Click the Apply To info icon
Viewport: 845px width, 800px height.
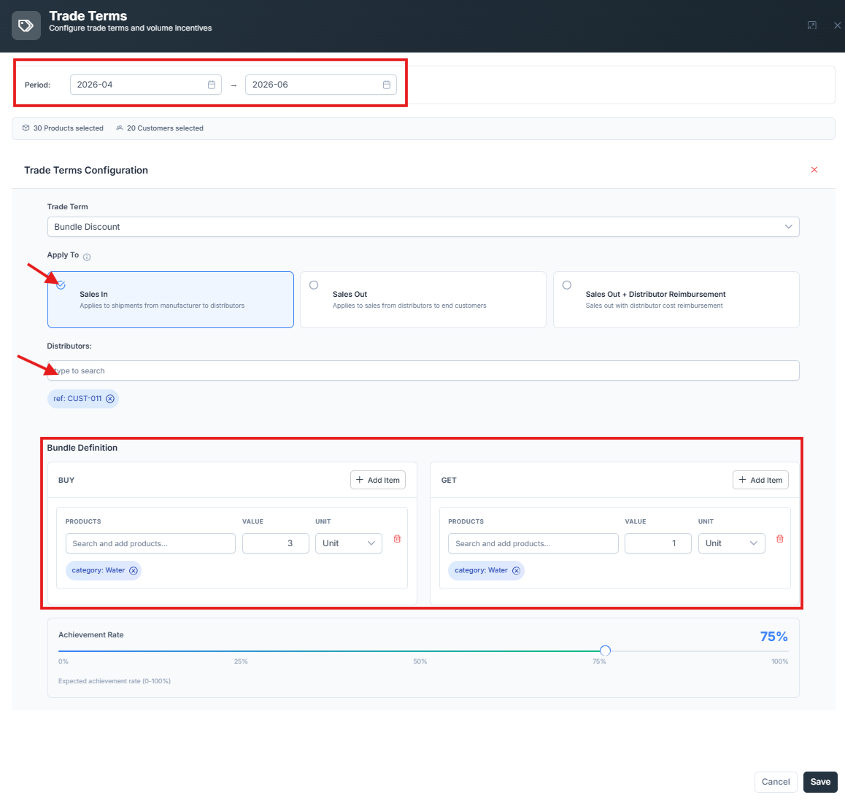[87, 257]
